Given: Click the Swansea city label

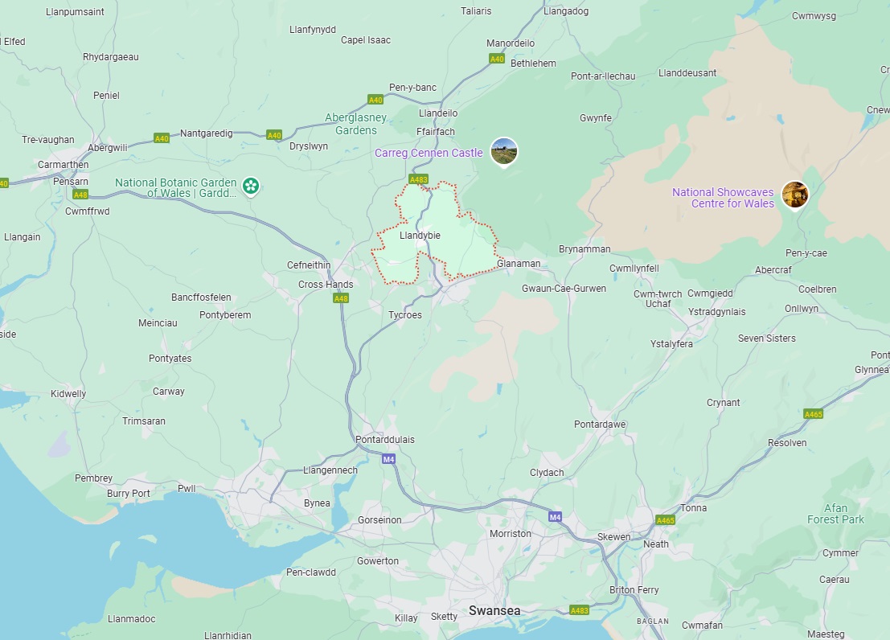Looking at the screenshot, I should [x=494, y=610].
